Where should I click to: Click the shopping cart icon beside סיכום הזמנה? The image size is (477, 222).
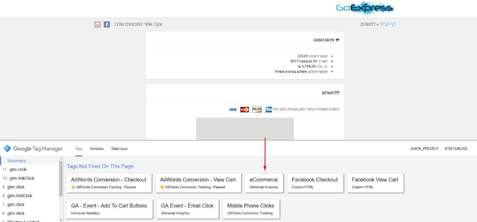(337, 40)
